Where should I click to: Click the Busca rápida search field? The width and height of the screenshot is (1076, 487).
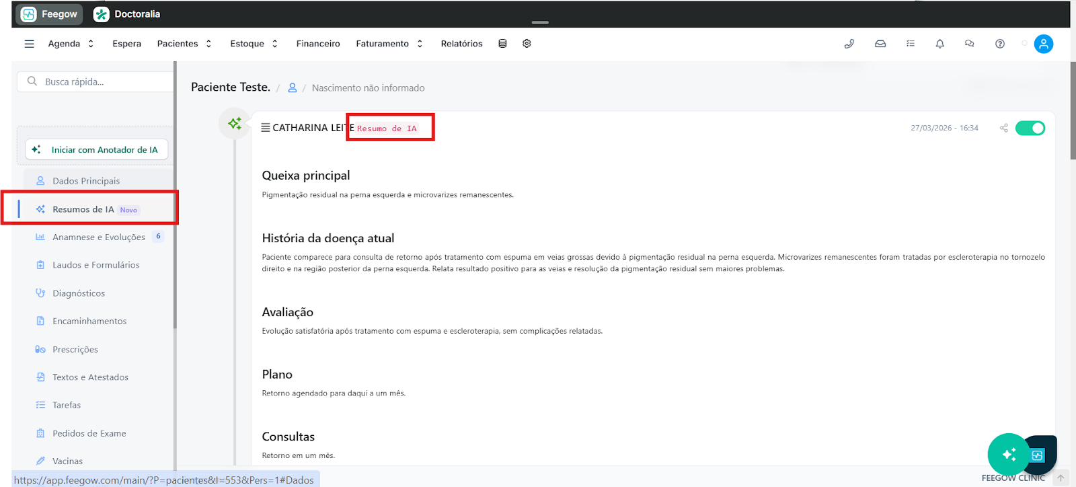click(95, 81)
